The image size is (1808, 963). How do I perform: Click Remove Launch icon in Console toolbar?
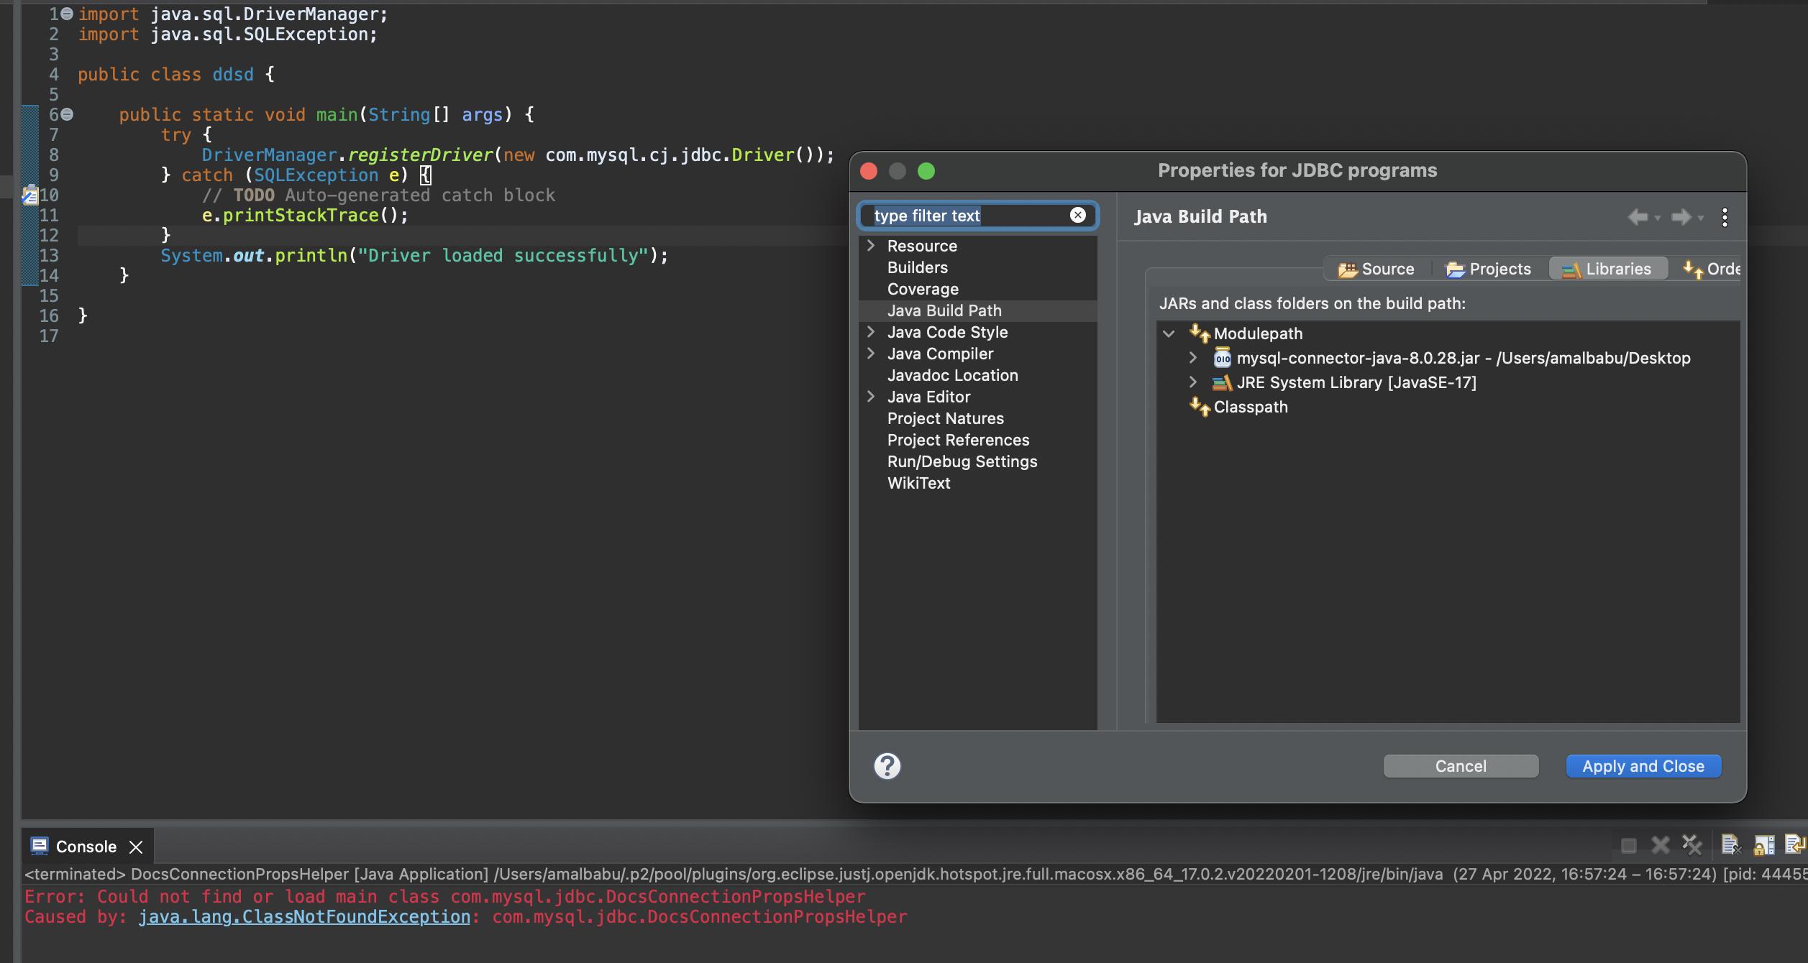click(x=1661, y=846)
